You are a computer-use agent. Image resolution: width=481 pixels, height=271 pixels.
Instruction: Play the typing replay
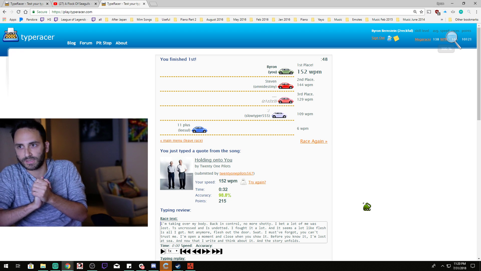pyautogui.click(x=163, y=251)
